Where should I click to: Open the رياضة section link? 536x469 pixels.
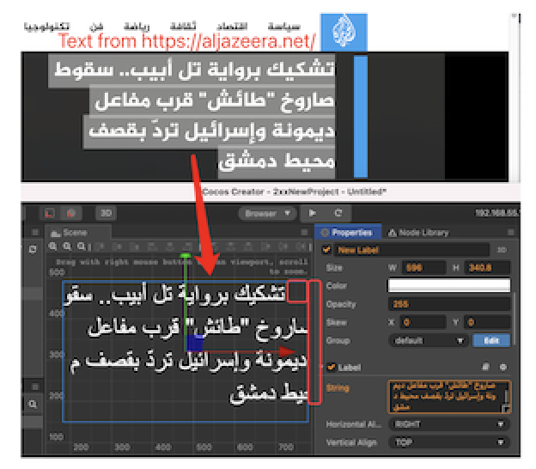137,26
